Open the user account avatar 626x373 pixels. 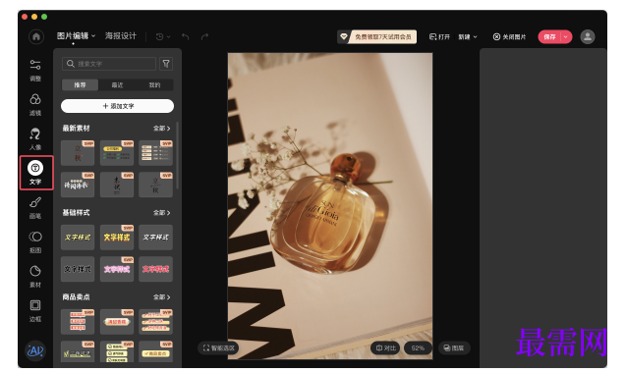[x=588, y=36]
